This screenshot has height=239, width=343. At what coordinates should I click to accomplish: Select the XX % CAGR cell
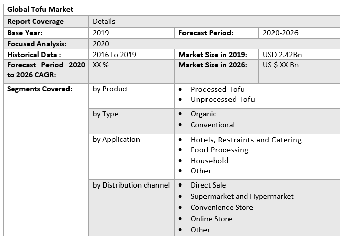tap(101, 65)
